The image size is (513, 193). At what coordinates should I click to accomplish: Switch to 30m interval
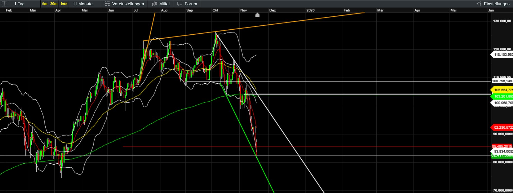[54, 4]
